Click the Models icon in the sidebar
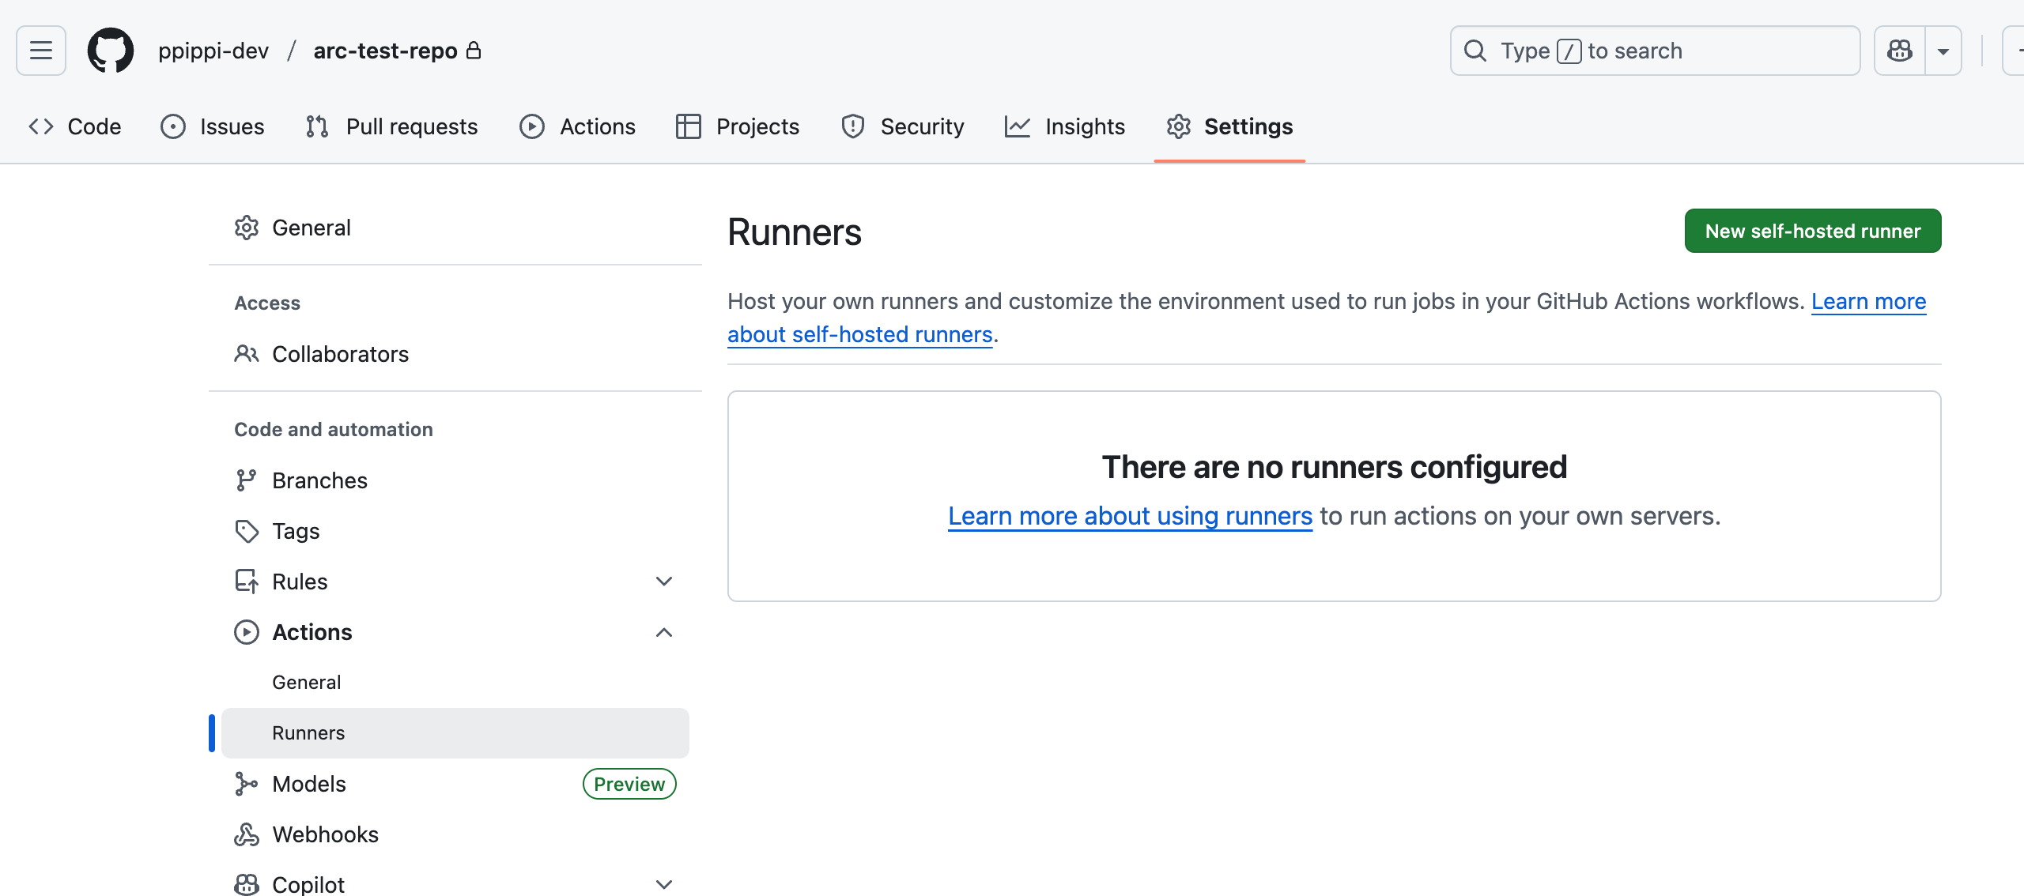The image size is (2024, 896). [247, 784]
